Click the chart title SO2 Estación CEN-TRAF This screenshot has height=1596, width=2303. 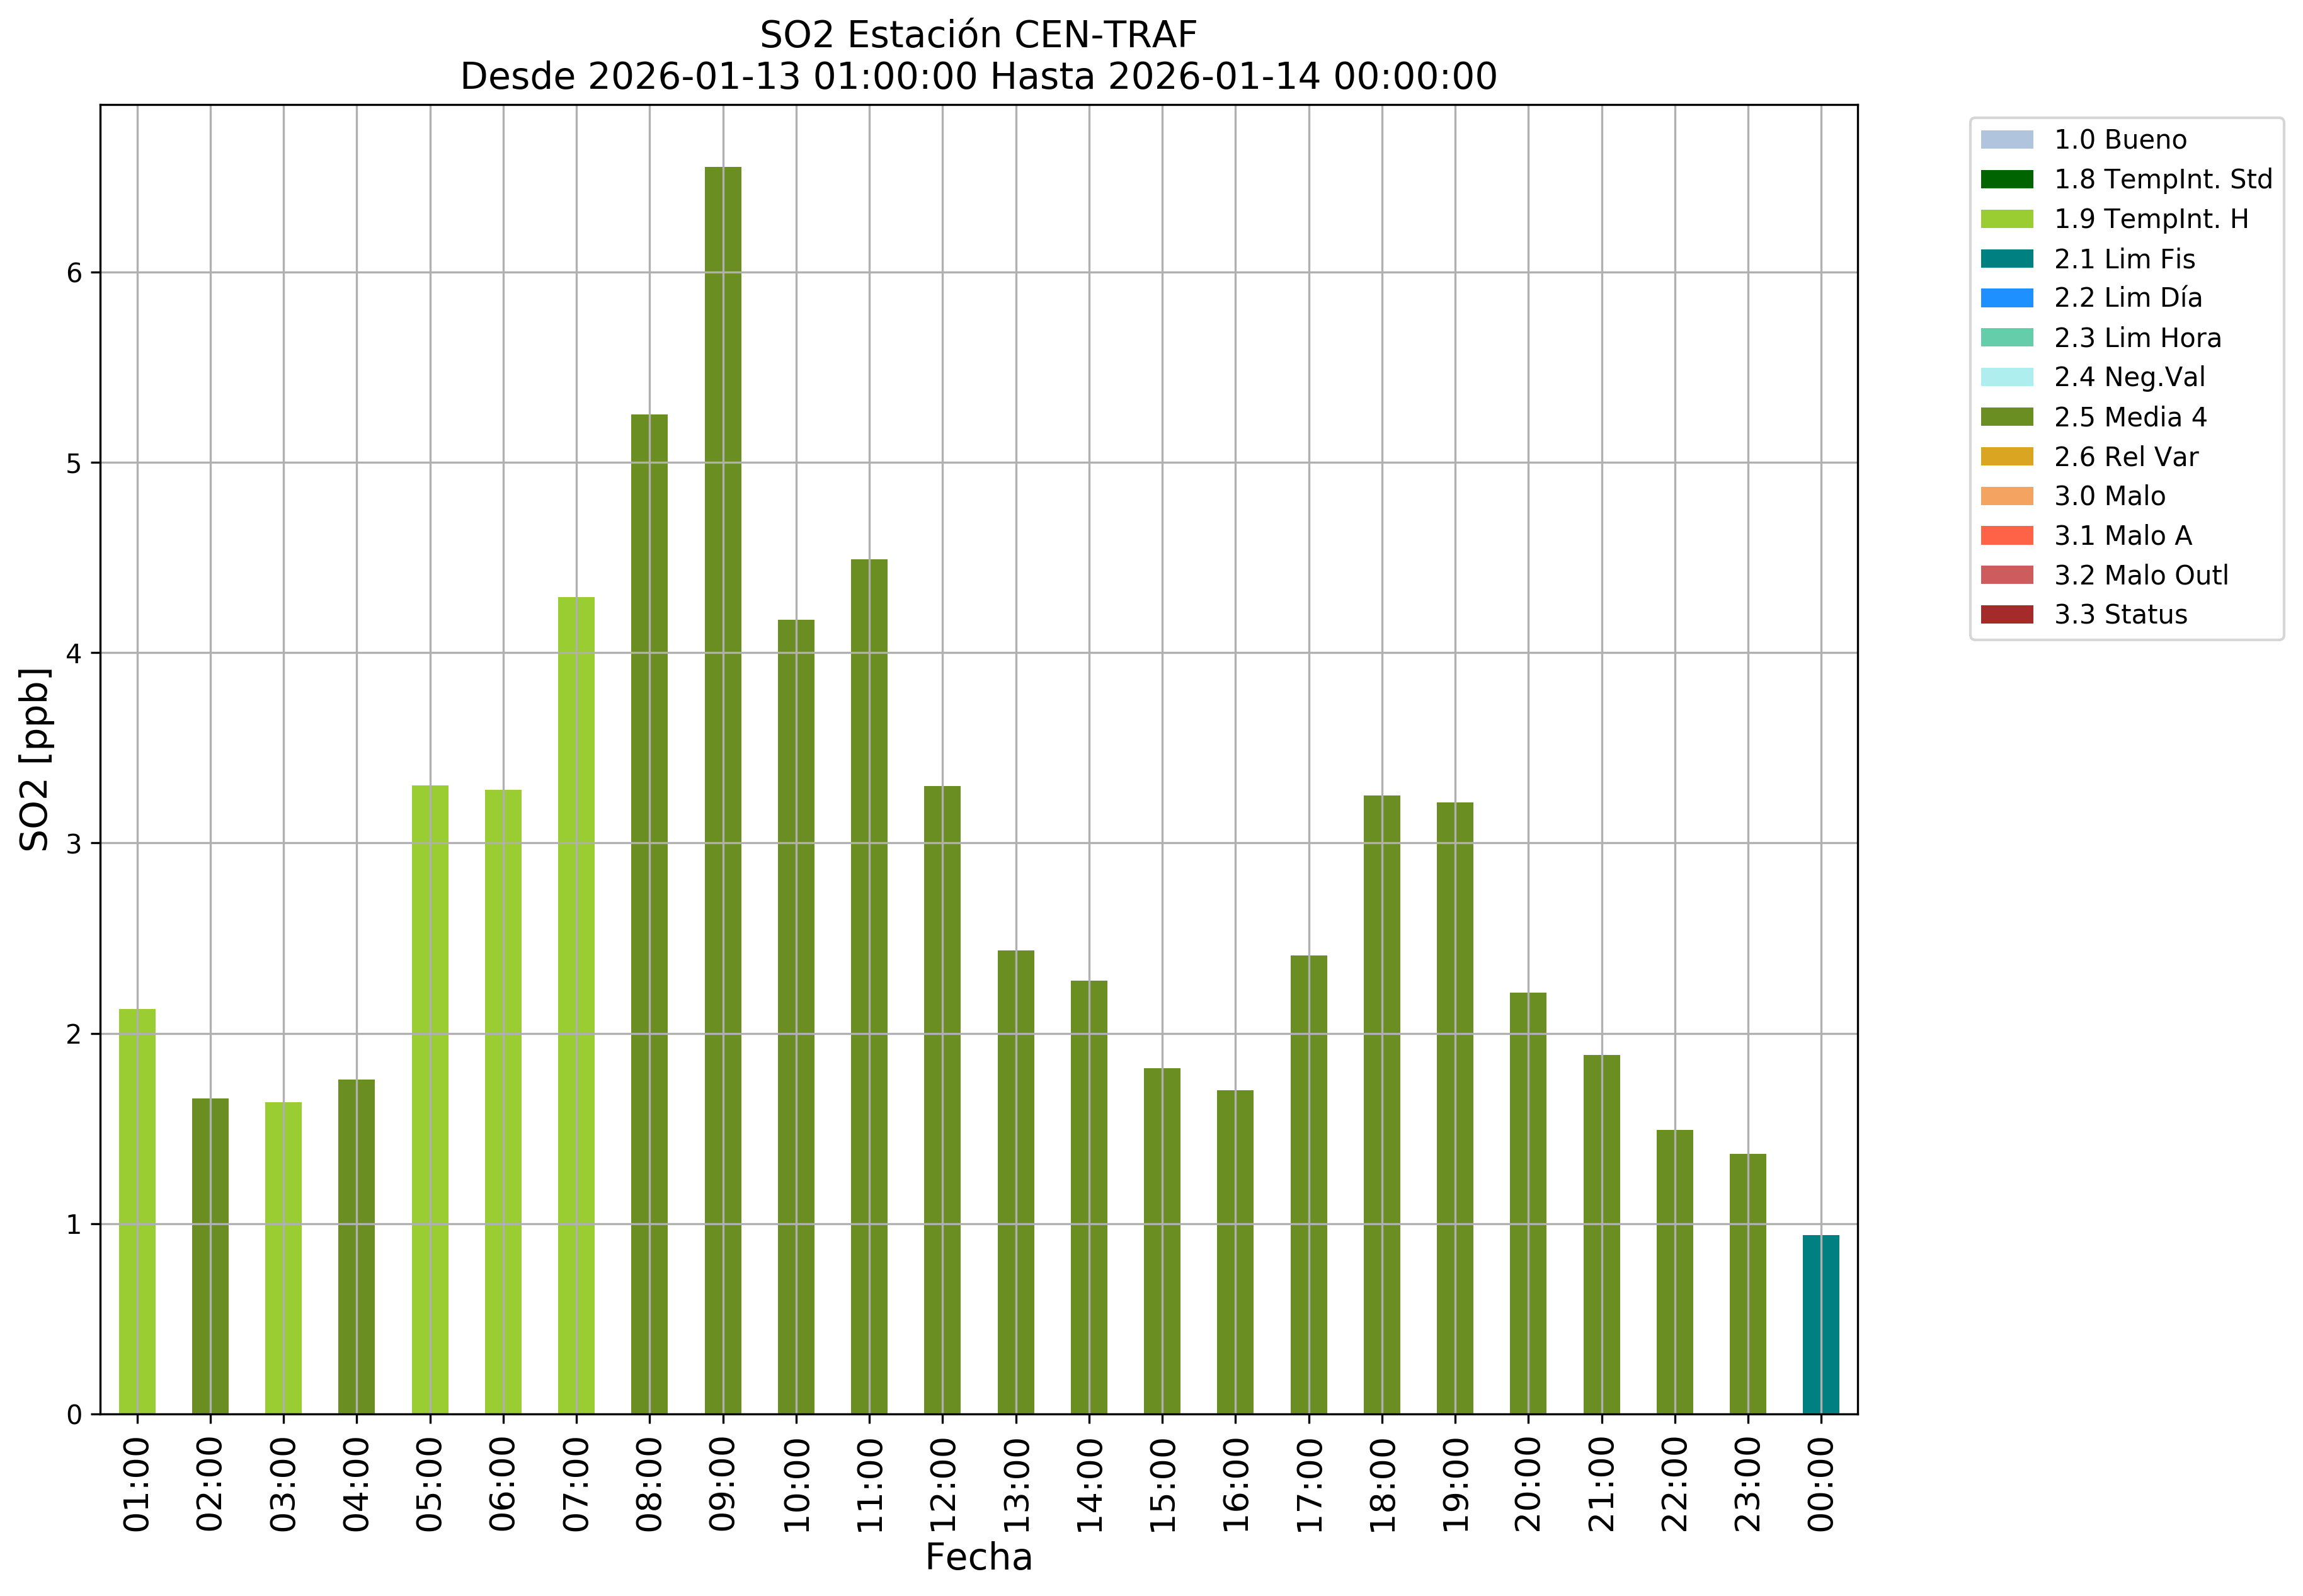tap(977, 35)
